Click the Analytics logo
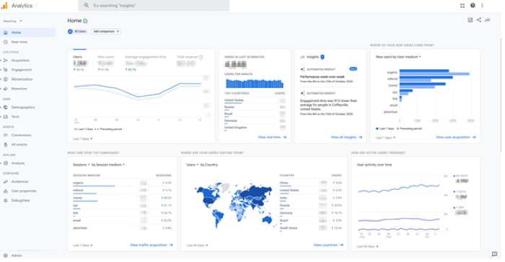Screen dimensions: 505x262 (4, 6)
